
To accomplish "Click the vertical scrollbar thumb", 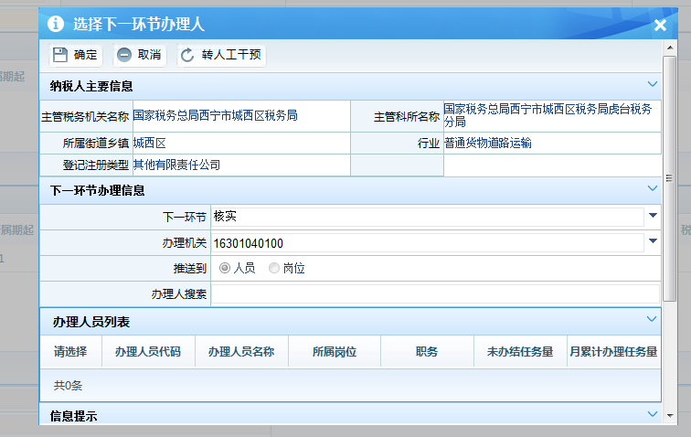I will pyautogui.click(x=670, y=178).
